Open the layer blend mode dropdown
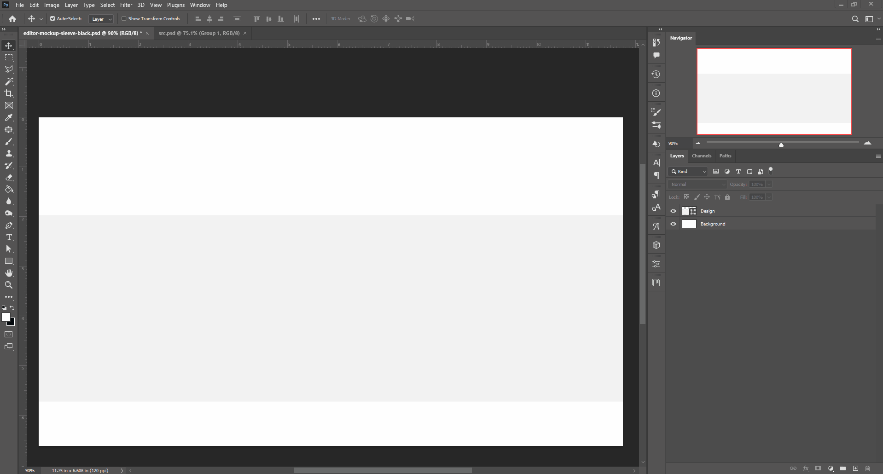Image resolution: width=883 pixels, height=474 pixels. (697, 184)
